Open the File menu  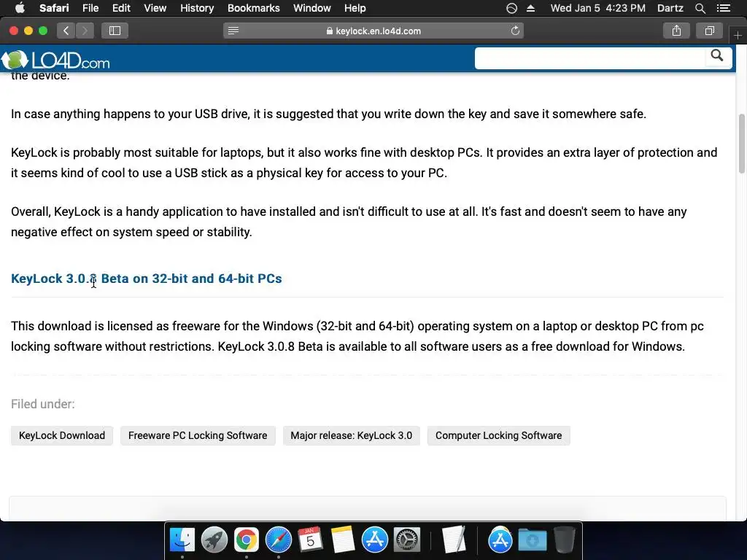pos(90,8)
